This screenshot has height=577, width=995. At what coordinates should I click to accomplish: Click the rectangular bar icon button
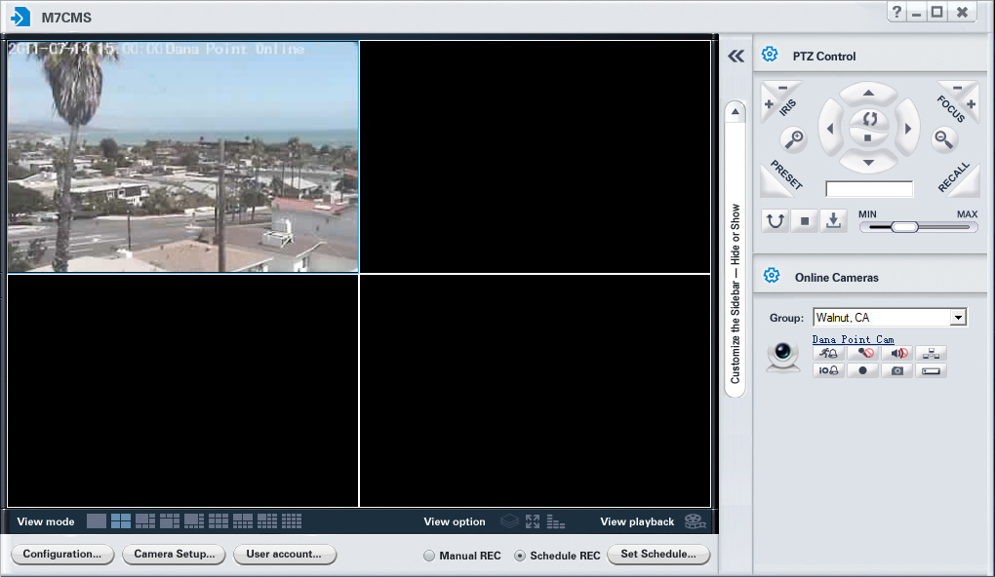pos(932,370)
